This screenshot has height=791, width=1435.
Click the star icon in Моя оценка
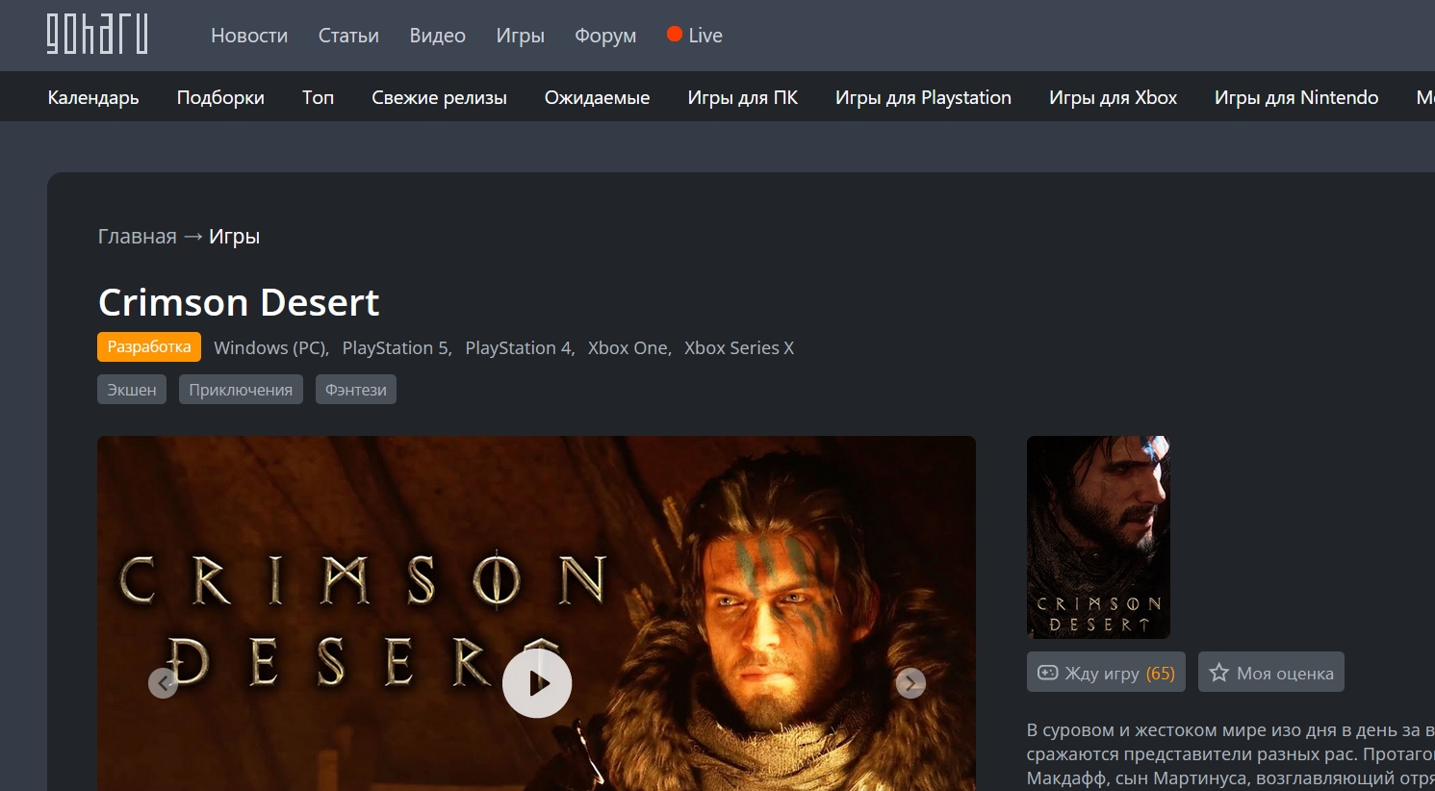pos(1219,673)
